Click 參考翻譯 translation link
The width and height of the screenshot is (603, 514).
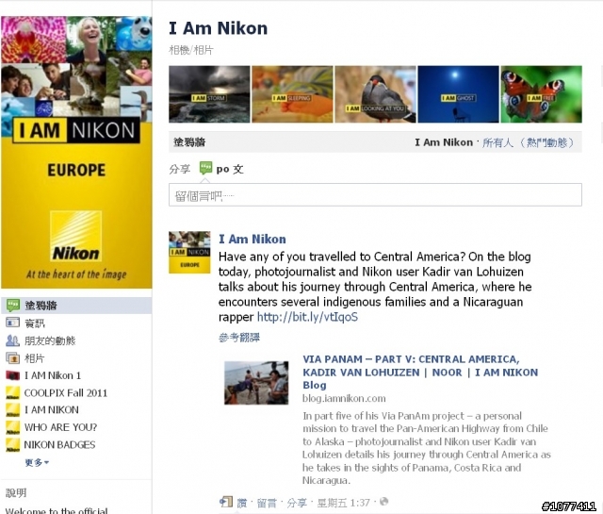pos(239,338)
